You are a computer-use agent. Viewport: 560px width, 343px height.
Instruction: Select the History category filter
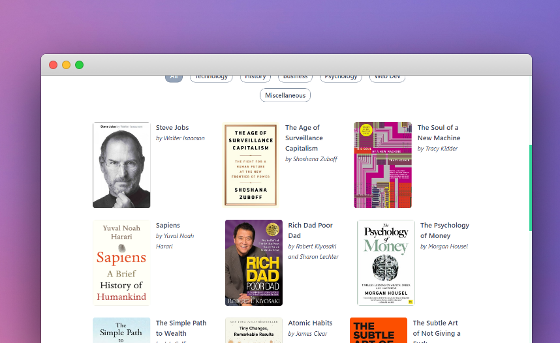point(255,78)
